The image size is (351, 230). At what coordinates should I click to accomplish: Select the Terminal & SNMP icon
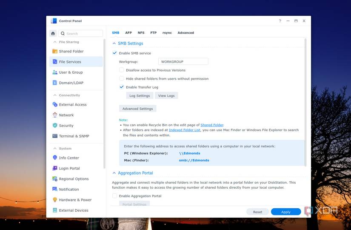[55, 136]
